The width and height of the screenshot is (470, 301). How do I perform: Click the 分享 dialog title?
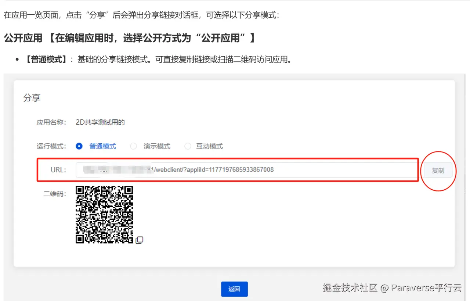click(x=32, y=98)
